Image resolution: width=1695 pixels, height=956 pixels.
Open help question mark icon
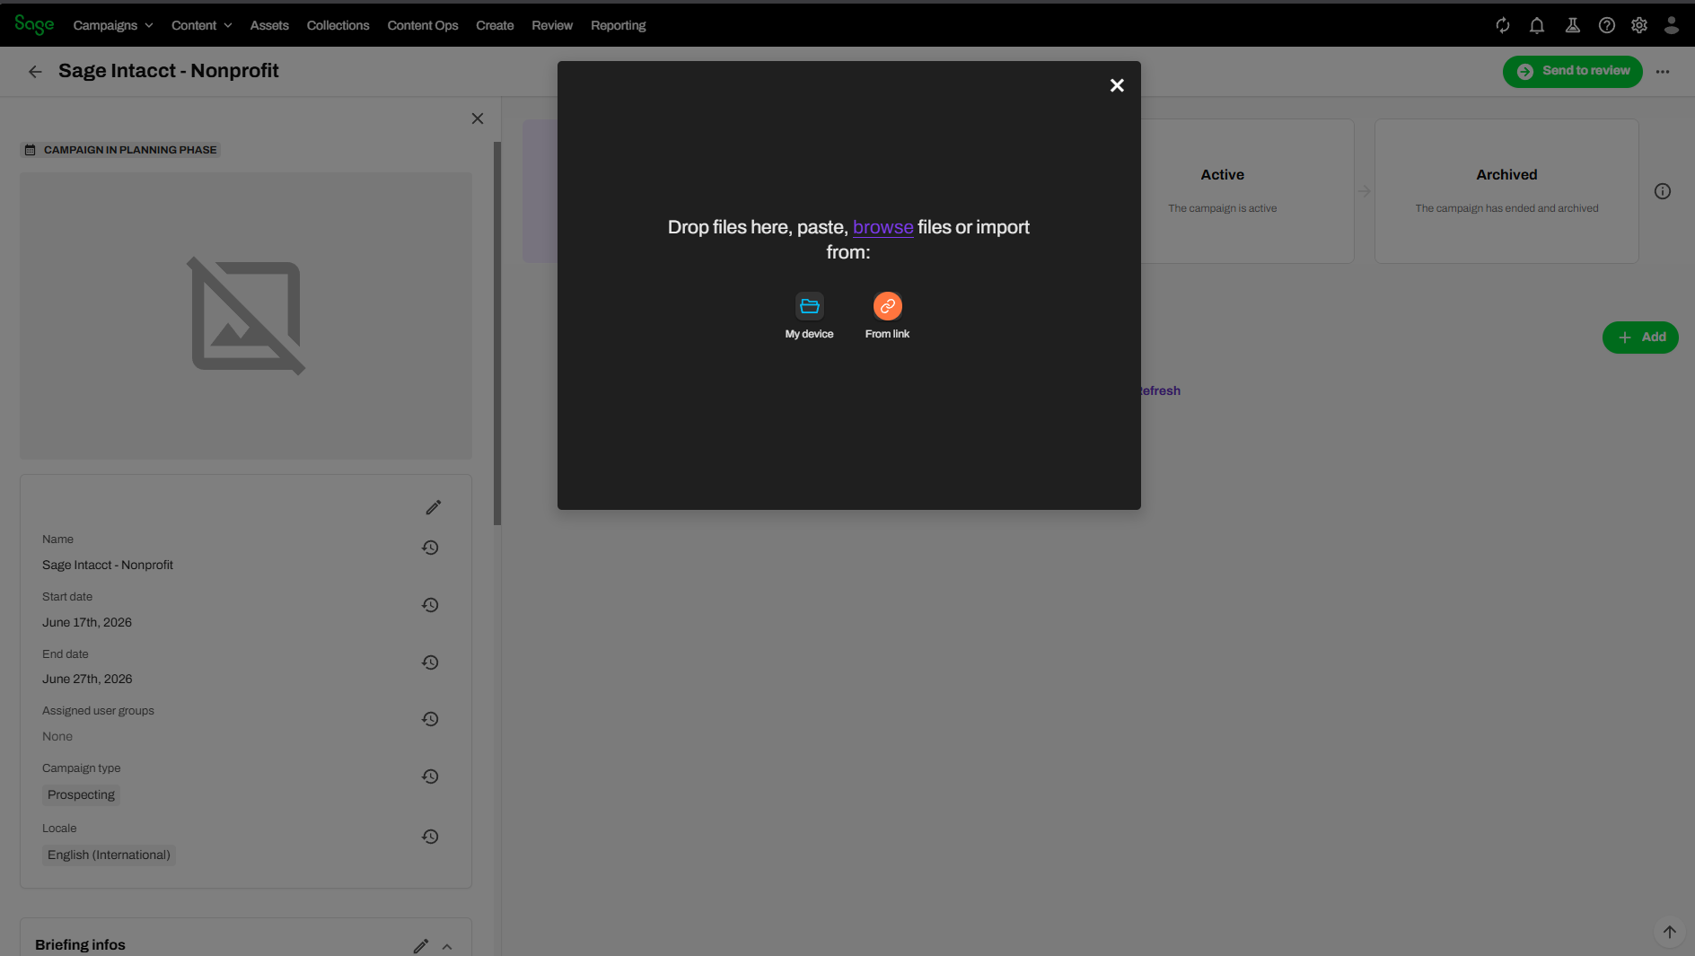click(x=1607, y=25)
